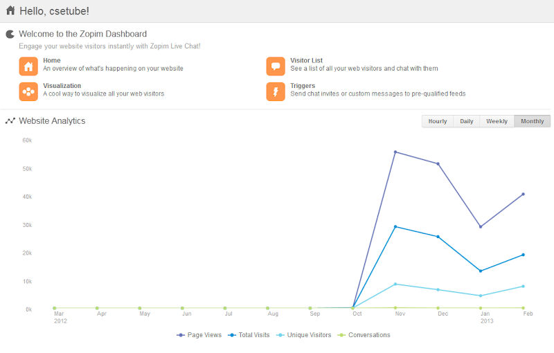Viewport: 554px width, 353px height.
Task: Click the Total Visits data point for Feb
Action: point(524,255)
